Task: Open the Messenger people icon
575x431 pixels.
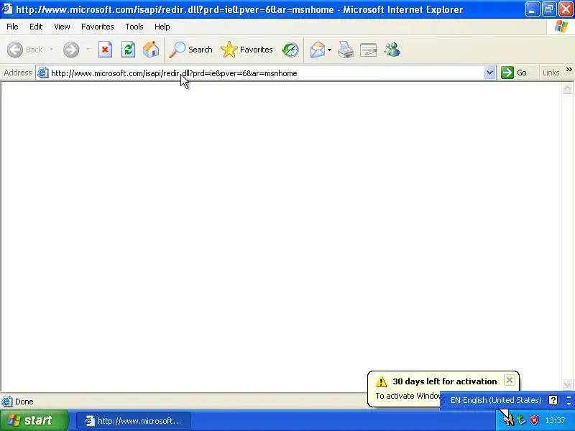Action: pos(392,50)
